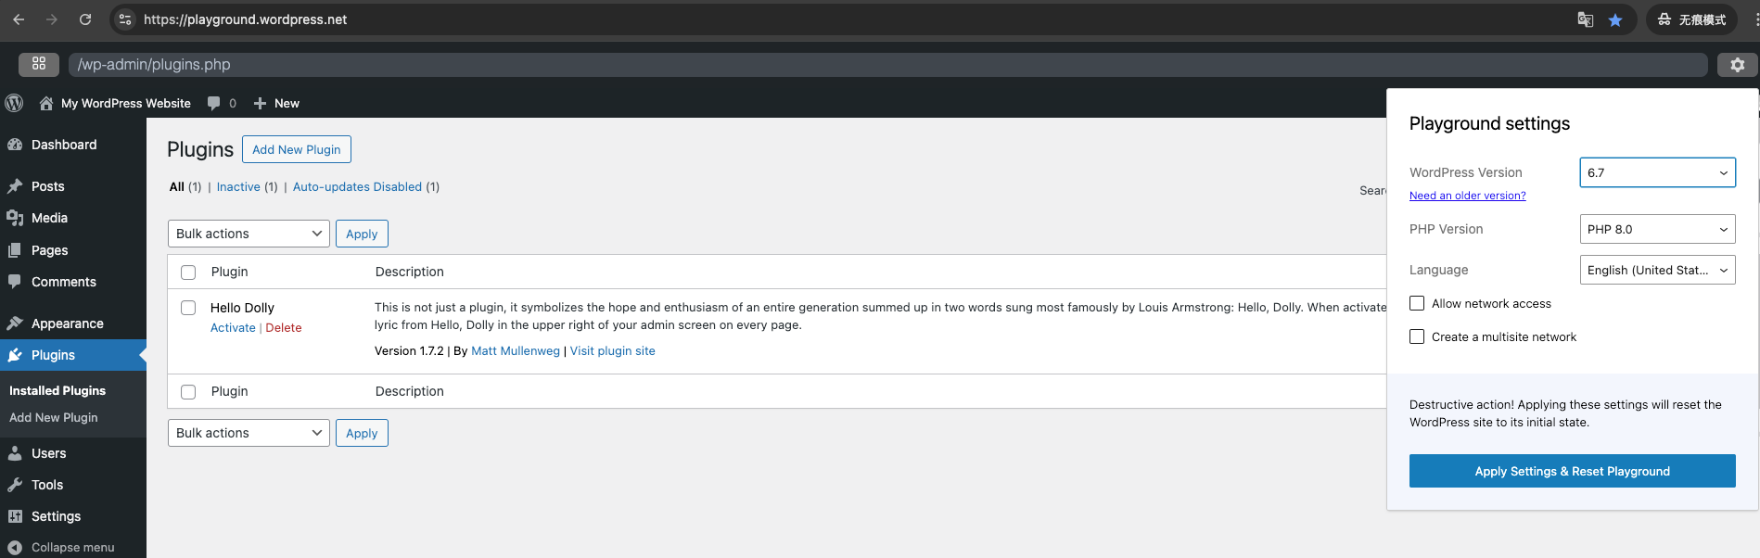Enable Allow network access checkbox

pyautogui.click(x=1417, y=303)
